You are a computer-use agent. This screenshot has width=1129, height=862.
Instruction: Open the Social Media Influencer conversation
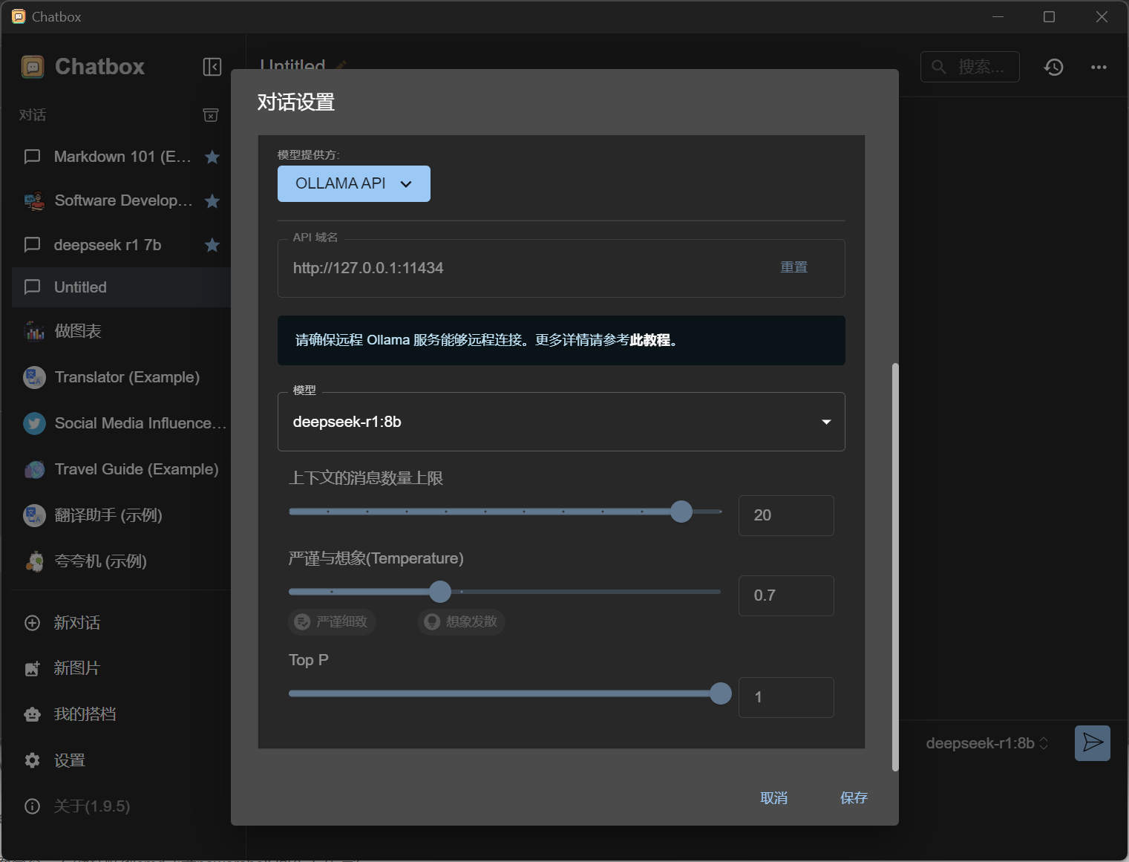[x=121, y=423]
